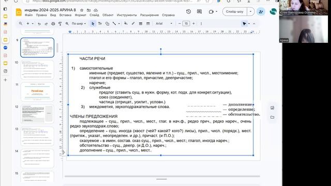Click the 'ЧАСТИ РЕЧИ' heading in slide

92,58
